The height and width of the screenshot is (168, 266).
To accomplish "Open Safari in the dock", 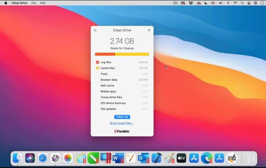I will (x=43, y=158).
